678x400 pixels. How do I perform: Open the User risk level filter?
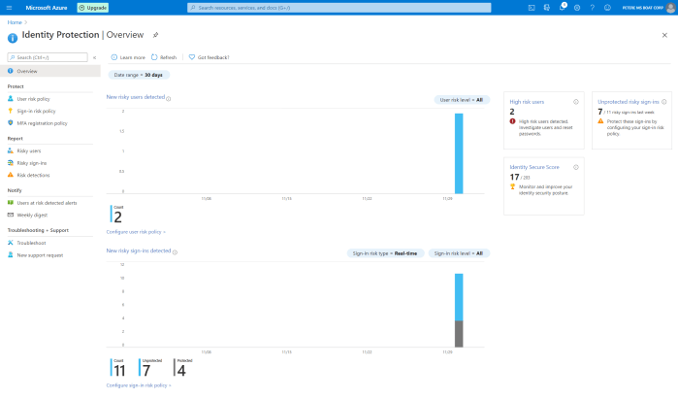[463, 99]
